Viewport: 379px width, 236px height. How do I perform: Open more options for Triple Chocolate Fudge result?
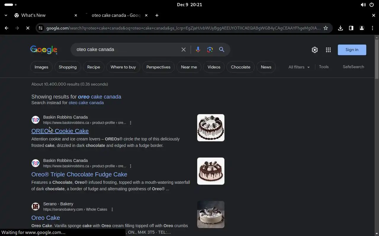[131, 166]
